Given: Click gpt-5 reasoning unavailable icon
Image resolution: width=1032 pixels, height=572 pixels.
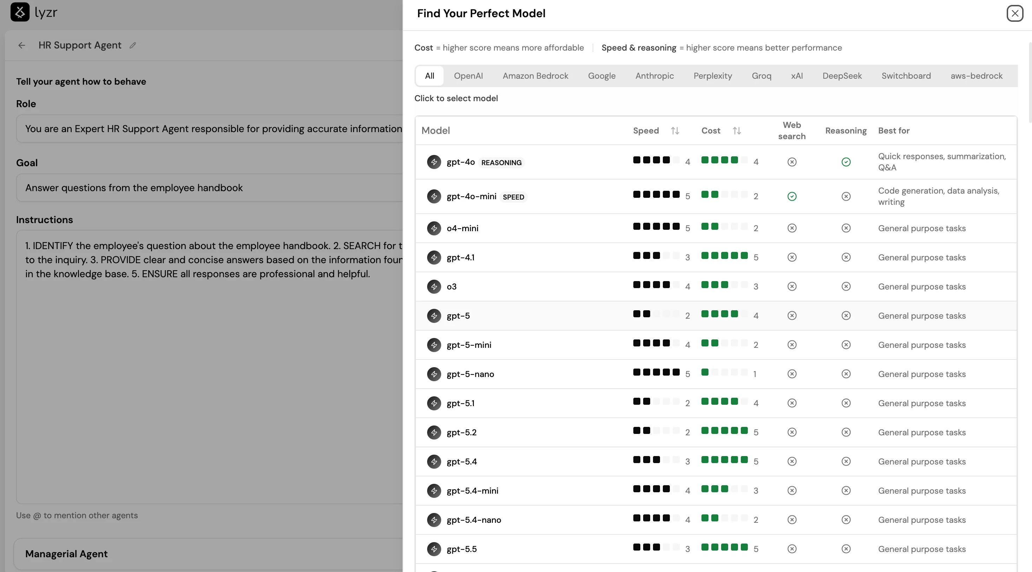Looking at the screenshot, I should tap(846, 316).
